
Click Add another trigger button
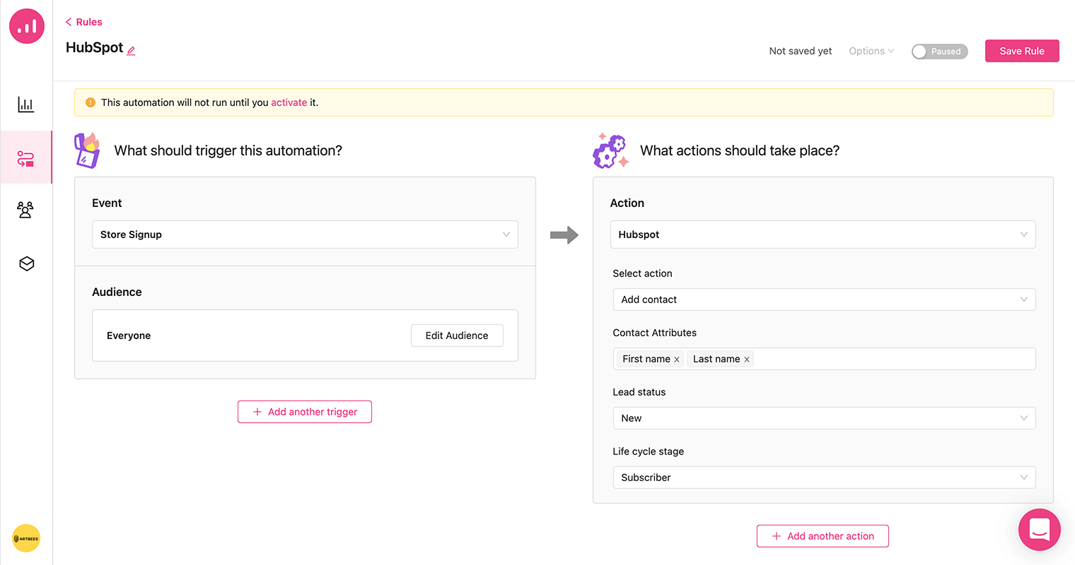click(x=305, y=412)
